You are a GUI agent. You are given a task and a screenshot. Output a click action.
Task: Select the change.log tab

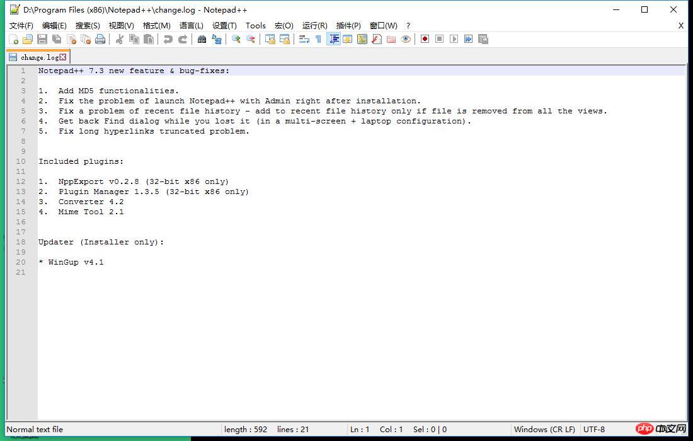38,57
